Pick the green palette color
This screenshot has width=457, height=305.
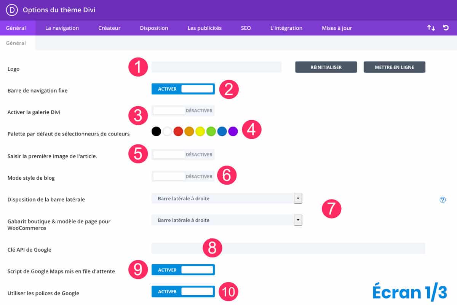(211, 131)
